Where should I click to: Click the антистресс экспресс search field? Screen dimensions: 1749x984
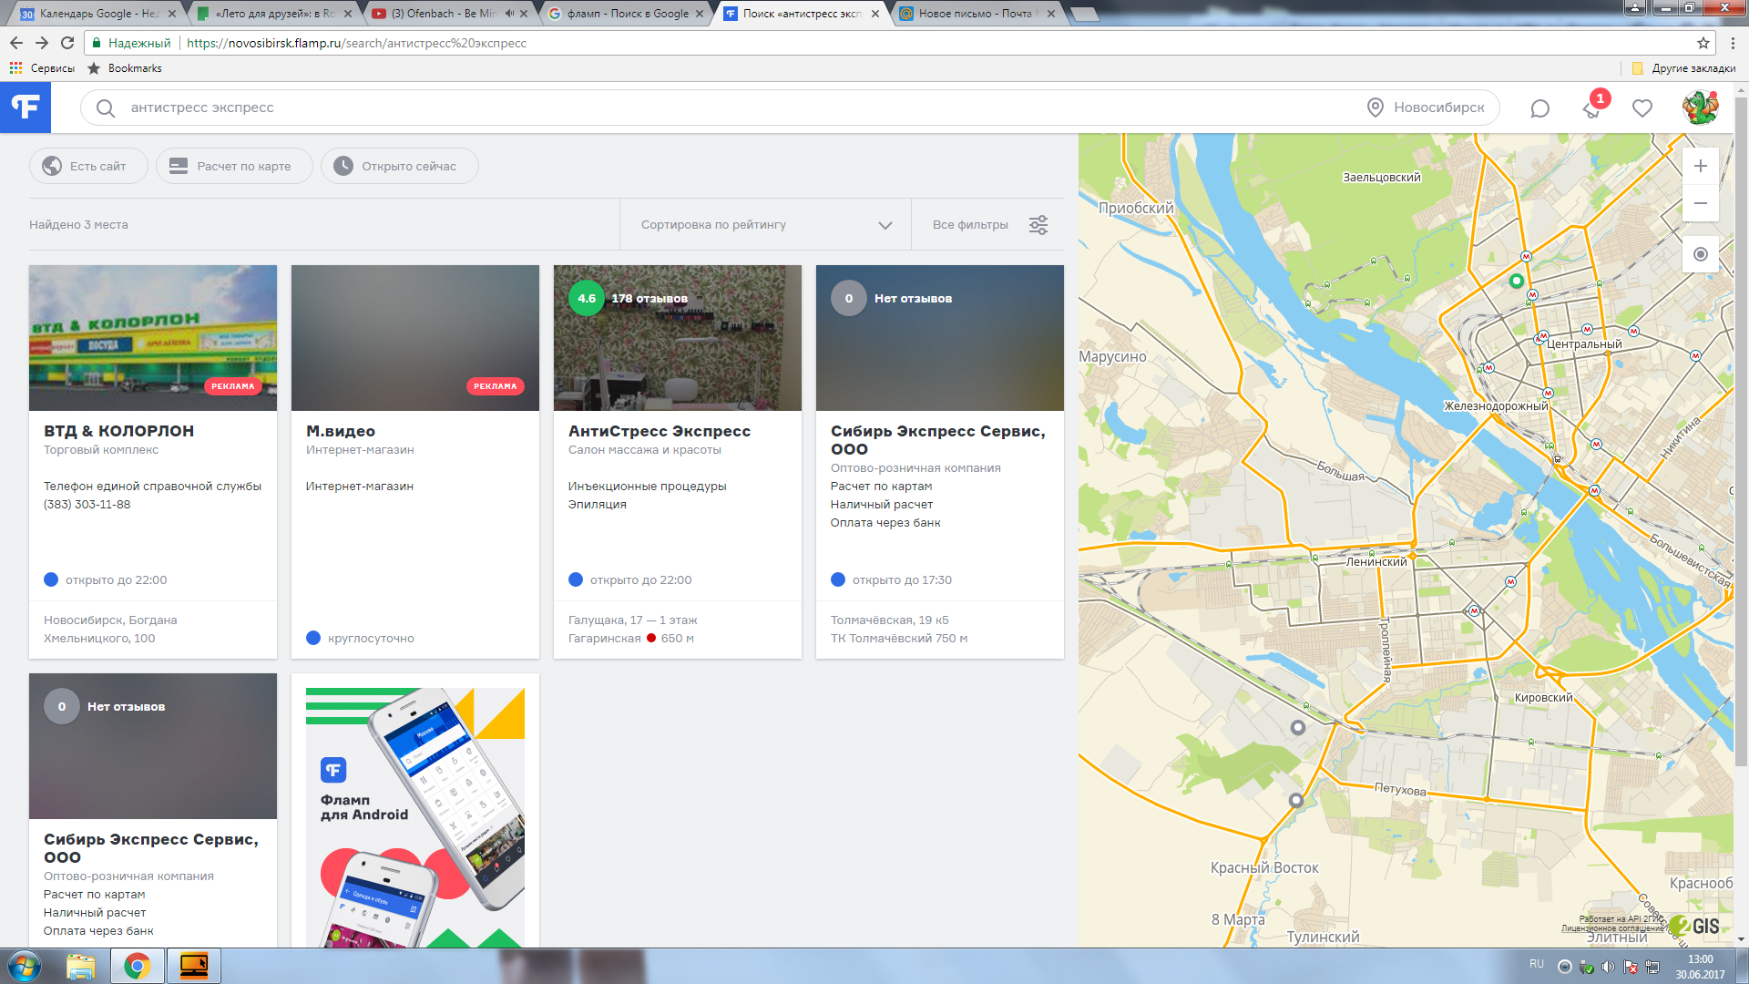[x=729, y=108]
